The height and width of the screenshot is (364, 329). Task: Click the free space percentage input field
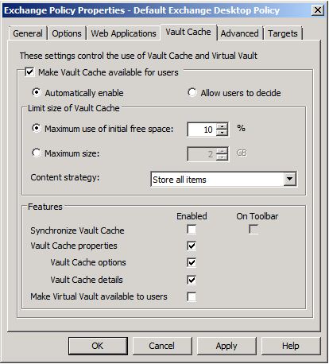click(x=202, y=130)
